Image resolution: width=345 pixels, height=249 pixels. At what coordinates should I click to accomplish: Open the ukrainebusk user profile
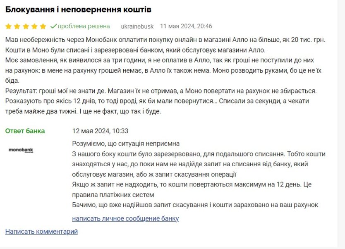(137, 26)
